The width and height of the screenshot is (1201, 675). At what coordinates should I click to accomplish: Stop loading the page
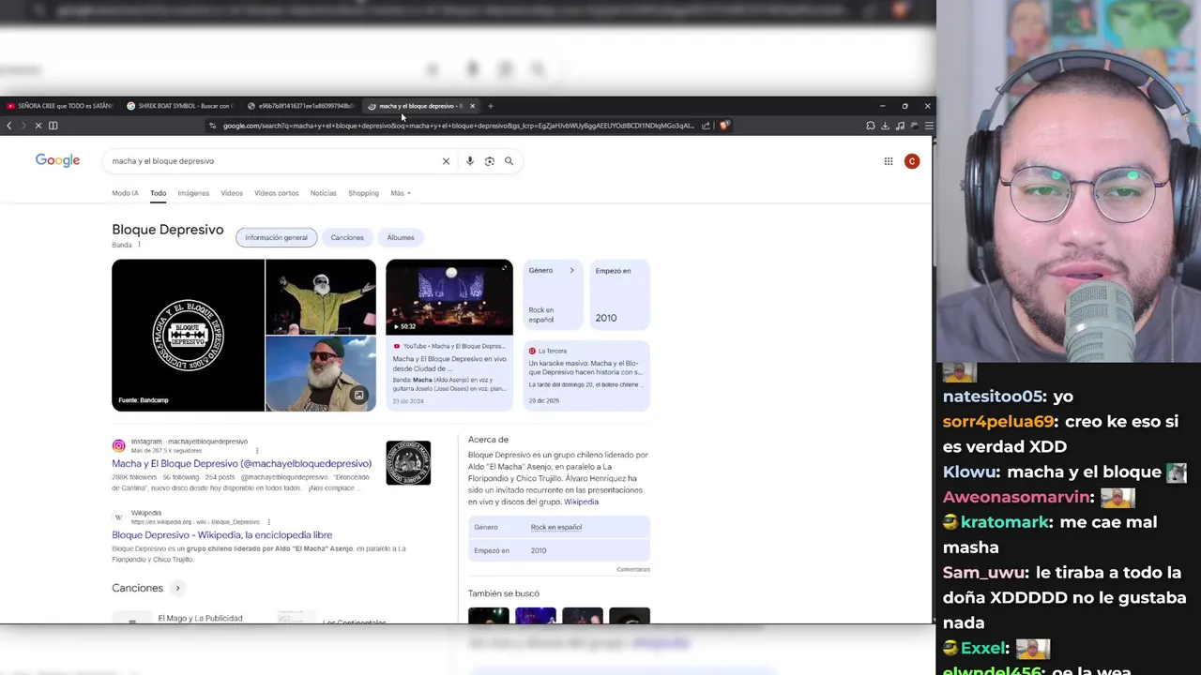coord(38,126)
